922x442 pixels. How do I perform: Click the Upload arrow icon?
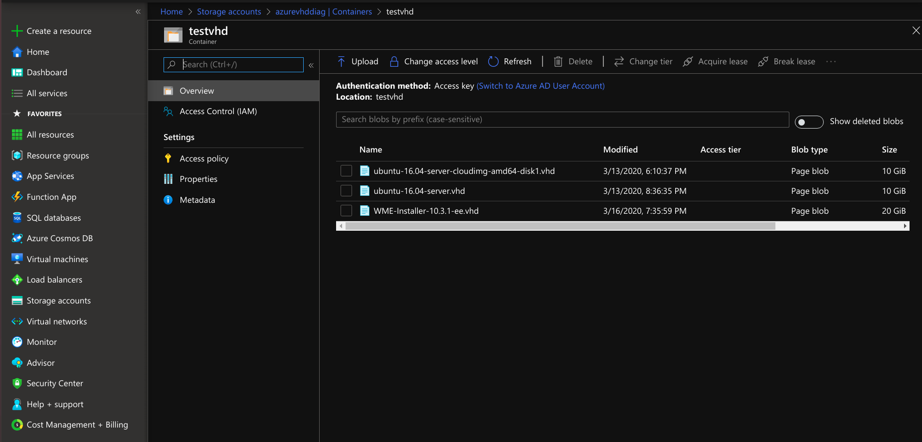(341, 62)
